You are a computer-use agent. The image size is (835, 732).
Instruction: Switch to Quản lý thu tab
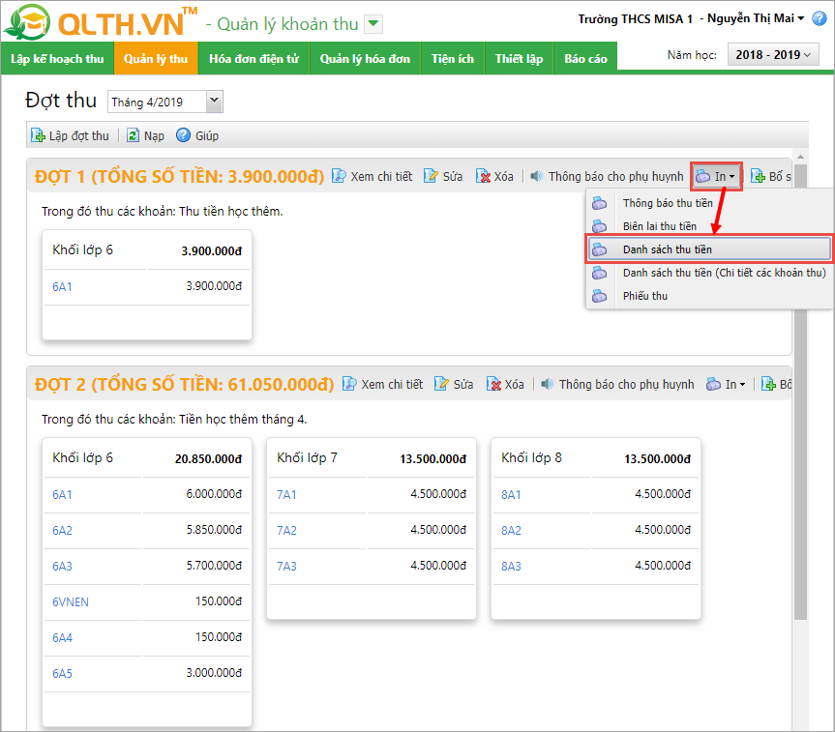tap(156, 58)
